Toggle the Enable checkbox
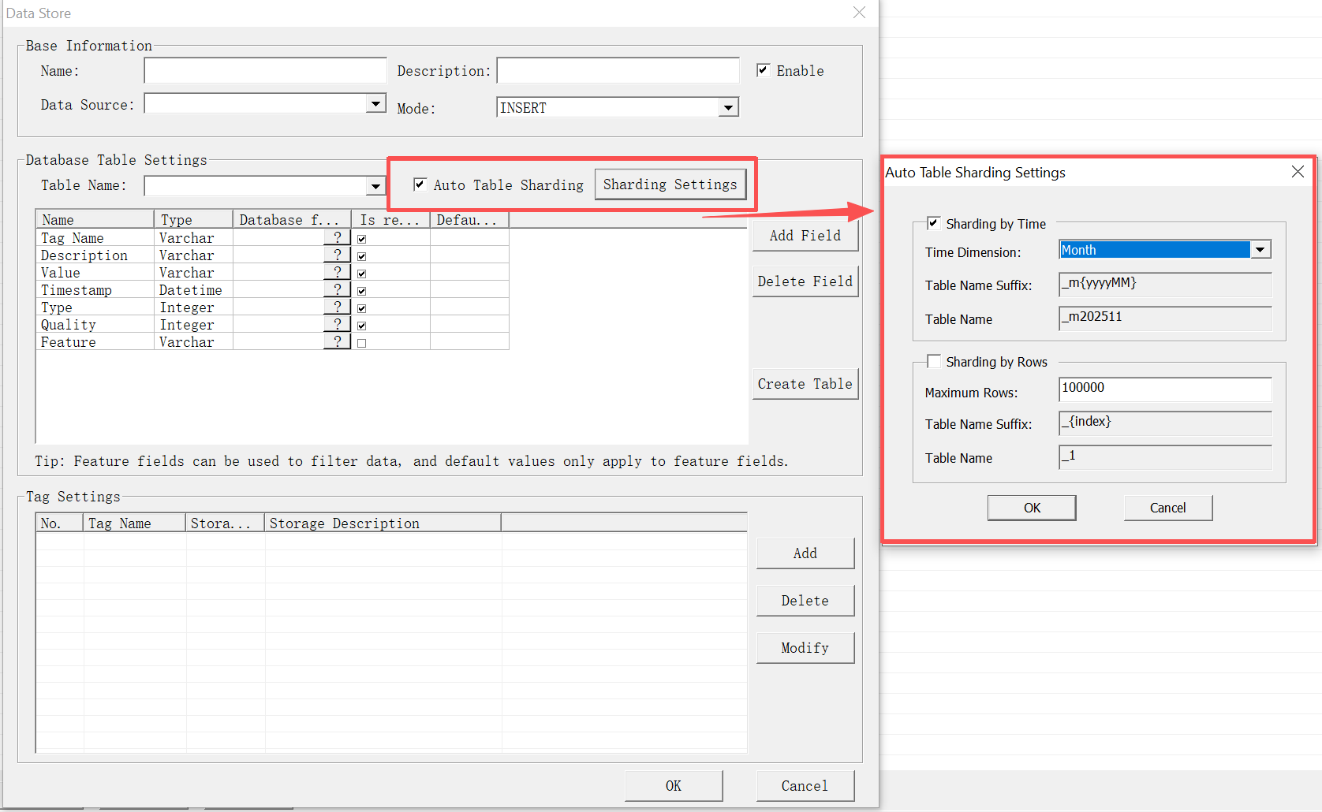This screenshot has height=812, width=1322. (x=763, y=70)
